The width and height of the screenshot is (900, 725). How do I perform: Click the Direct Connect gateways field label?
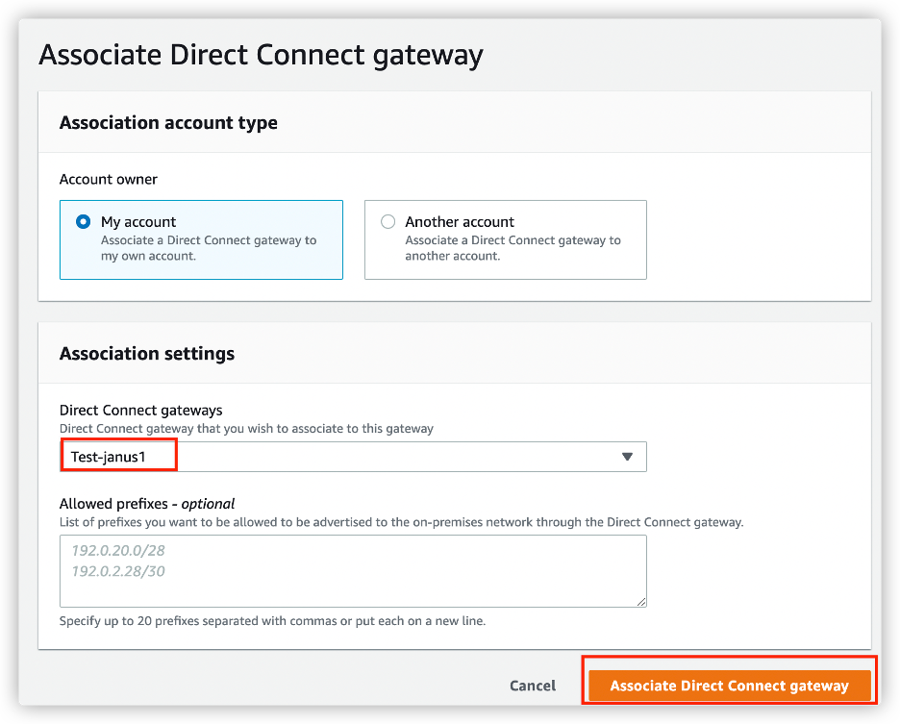point(141,410)
